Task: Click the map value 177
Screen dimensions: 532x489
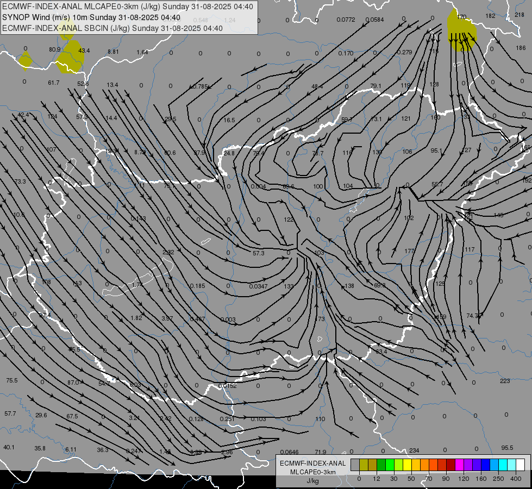Action: (409, 251)
